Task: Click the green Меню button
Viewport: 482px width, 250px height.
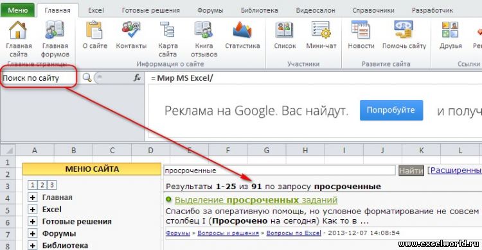Action: coord(17,10)
